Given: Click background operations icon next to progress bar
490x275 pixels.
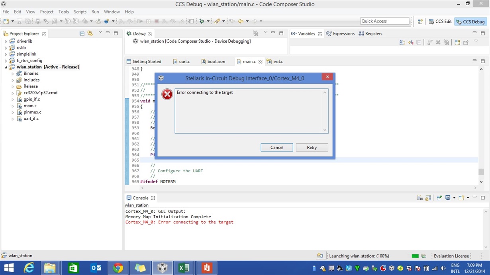Looking at the screenshot, I should 423,256.
